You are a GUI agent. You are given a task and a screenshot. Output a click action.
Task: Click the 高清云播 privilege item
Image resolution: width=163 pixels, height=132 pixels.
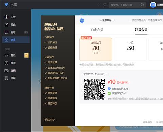click(x=51, y=62)
